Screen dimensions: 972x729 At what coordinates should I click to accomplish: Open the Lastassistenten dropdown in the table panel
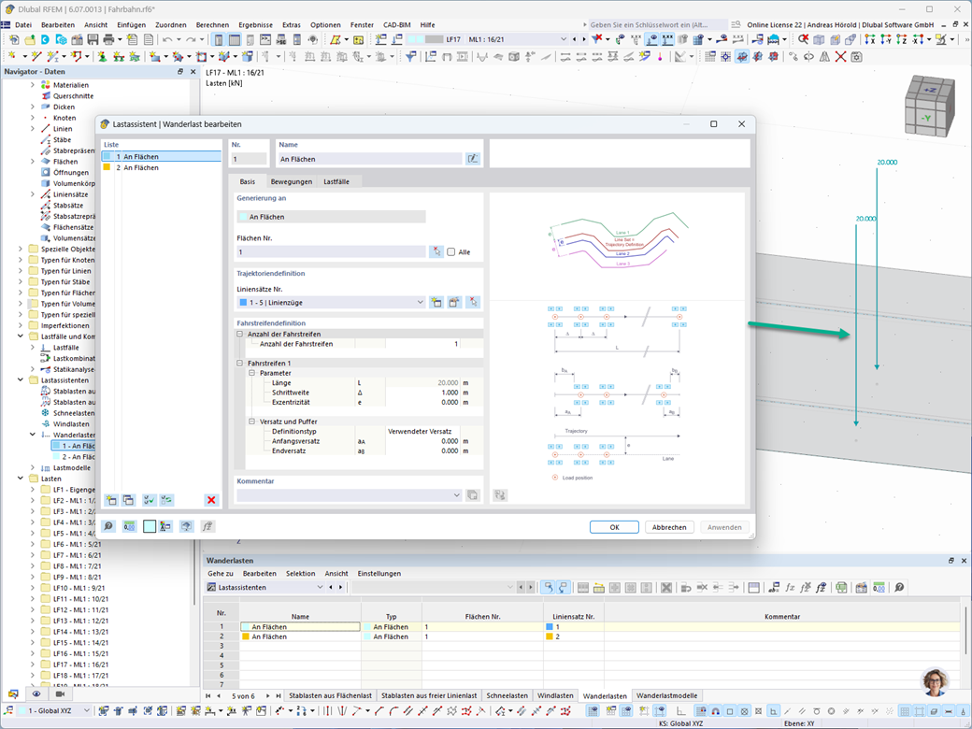pyautogui.click(x=320, y=588)
